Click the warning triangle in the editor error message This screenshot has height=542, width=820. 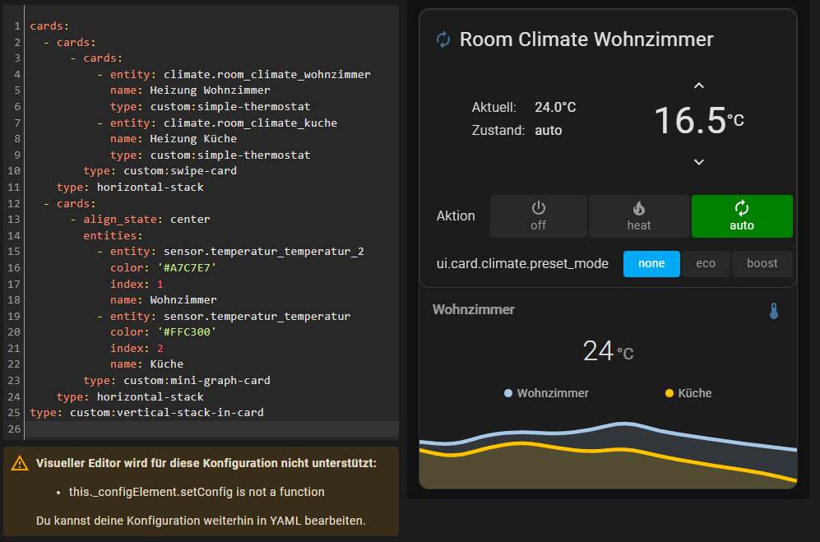21,463
